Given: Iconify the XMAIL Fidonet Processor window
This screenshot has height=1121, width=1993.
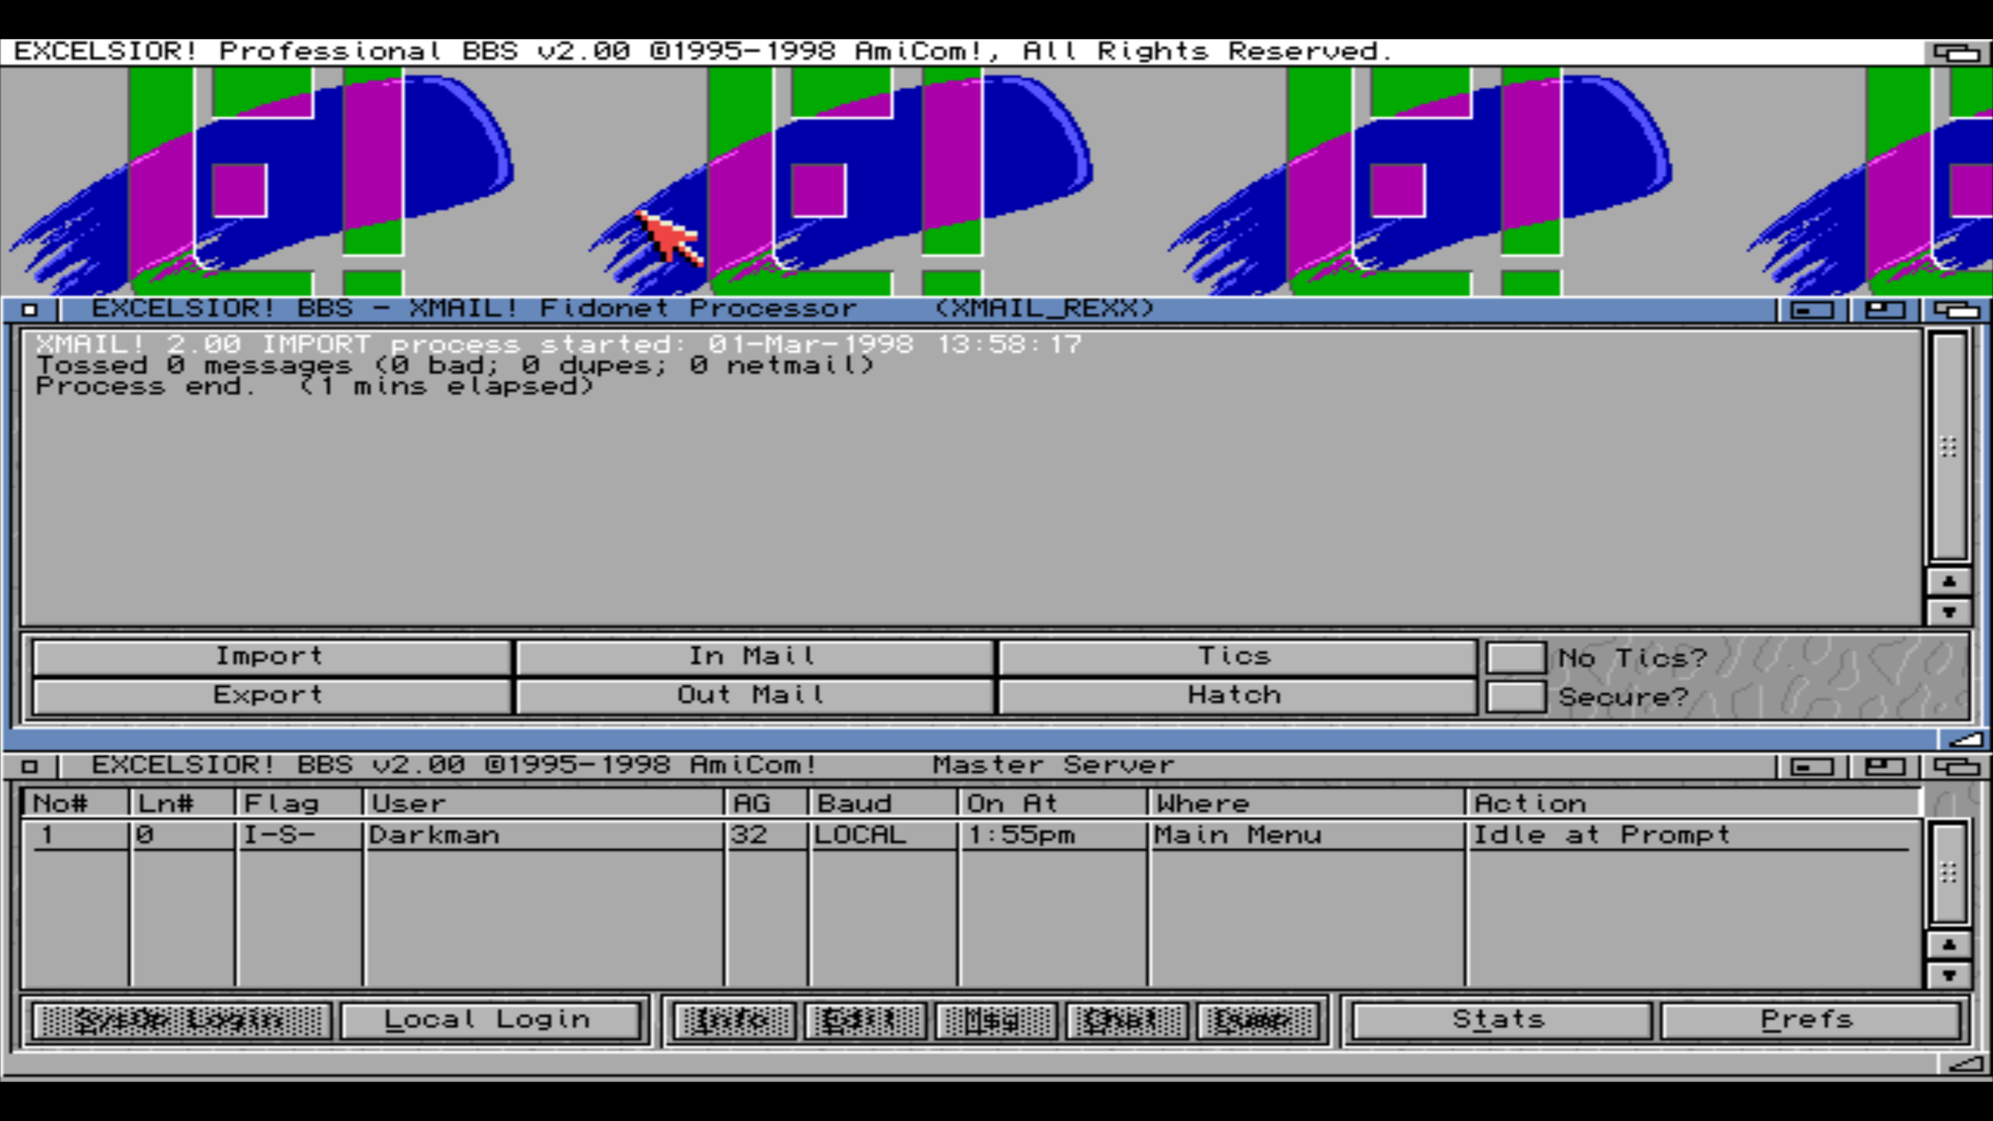Looking at the screenshot, I should pos(1811,310).
